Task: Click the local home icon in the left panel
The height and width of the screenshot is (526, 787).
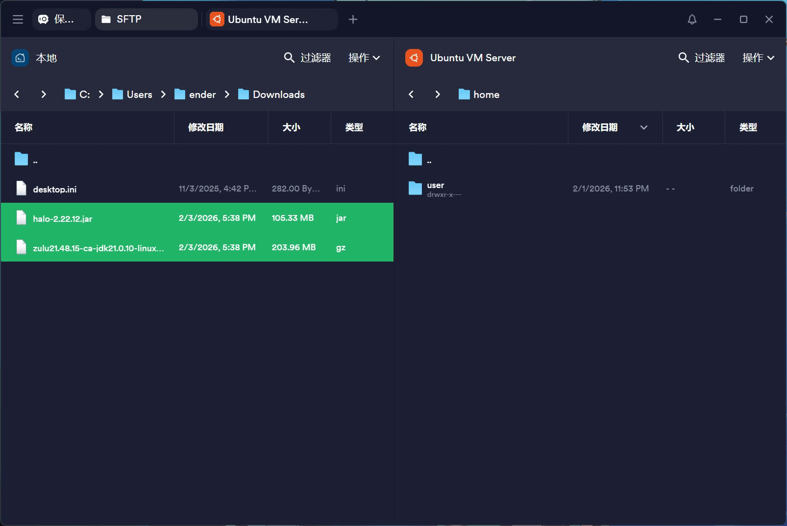Action: tap(20, 57)
